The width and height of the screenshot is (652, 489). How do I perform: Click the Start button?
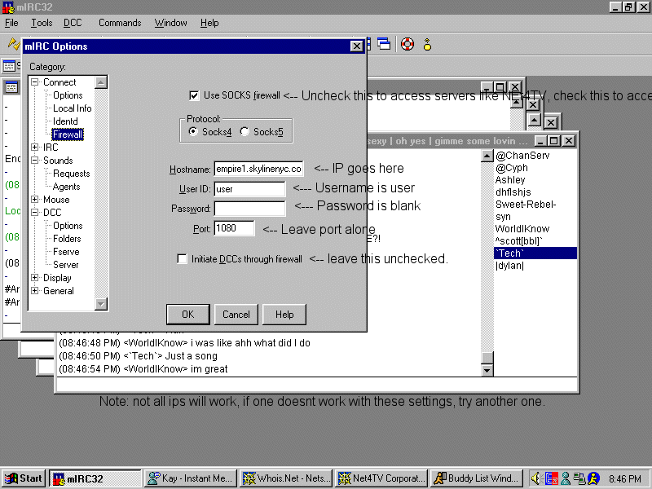[24, 478]
